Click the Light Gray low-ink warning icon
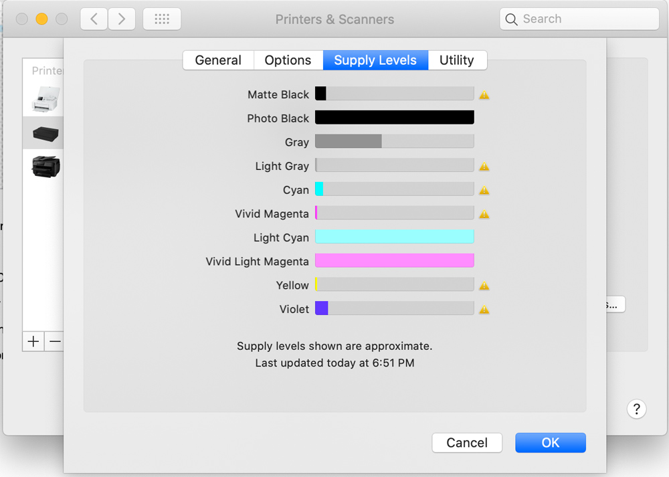The height and width of the screenshot is (477, 669). [484, 167]
